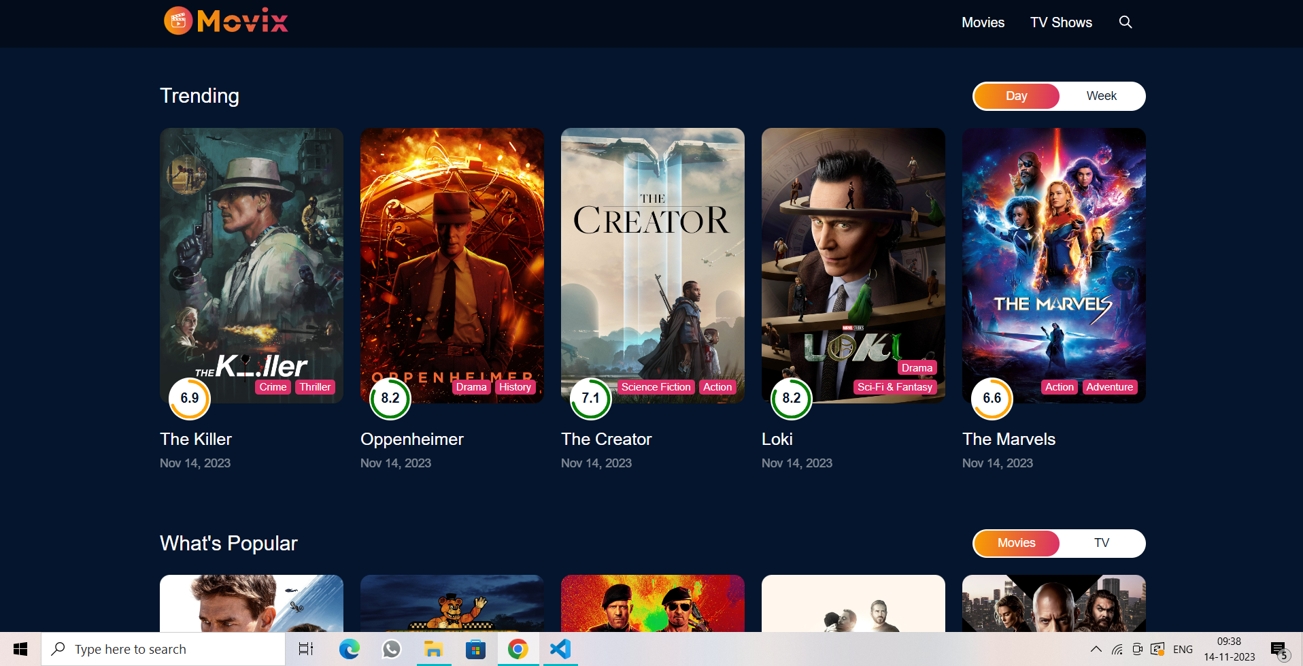The image size is (1303, 666).
Task: Open the Windows Start menu
Action: (20, 650)
